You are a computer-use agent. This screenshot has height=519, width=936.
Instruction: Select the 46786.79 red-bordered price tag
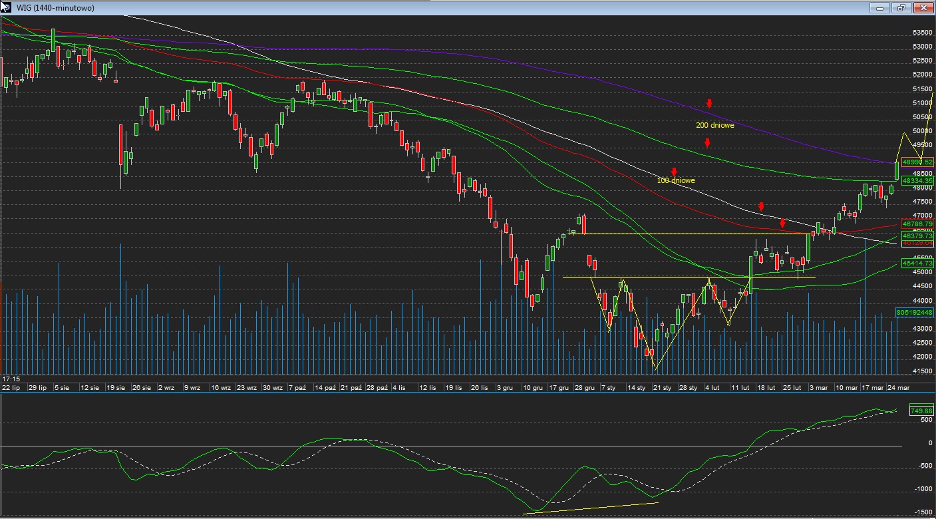918,224
